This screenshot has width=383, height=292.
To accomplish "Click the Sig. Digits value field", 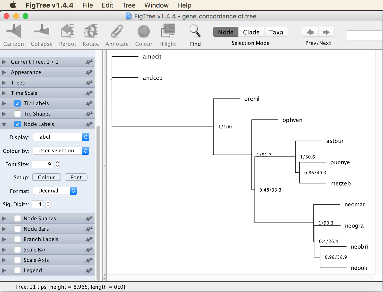I will click(x=37, y=204).
